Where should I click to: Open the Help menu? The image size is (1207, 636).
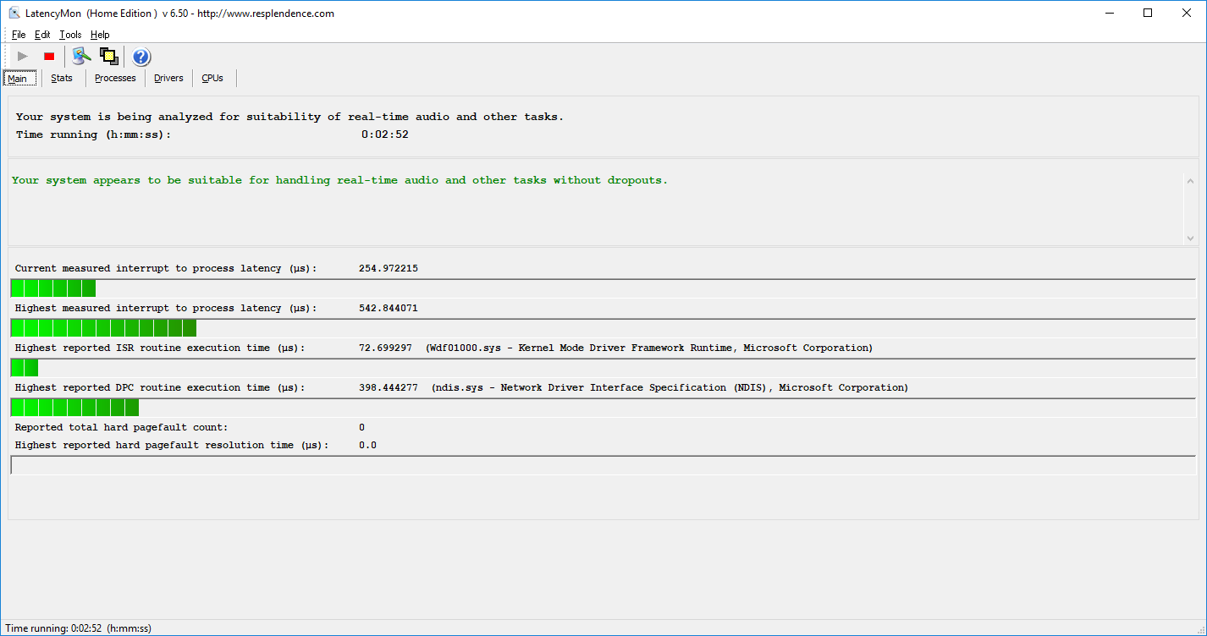[100, 35]
